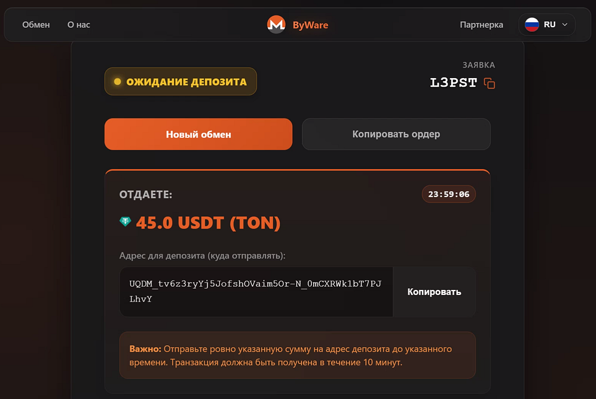Select the deposit address field starting with UQDM
This screenshot has width=596, height=399.
point(256,291)
